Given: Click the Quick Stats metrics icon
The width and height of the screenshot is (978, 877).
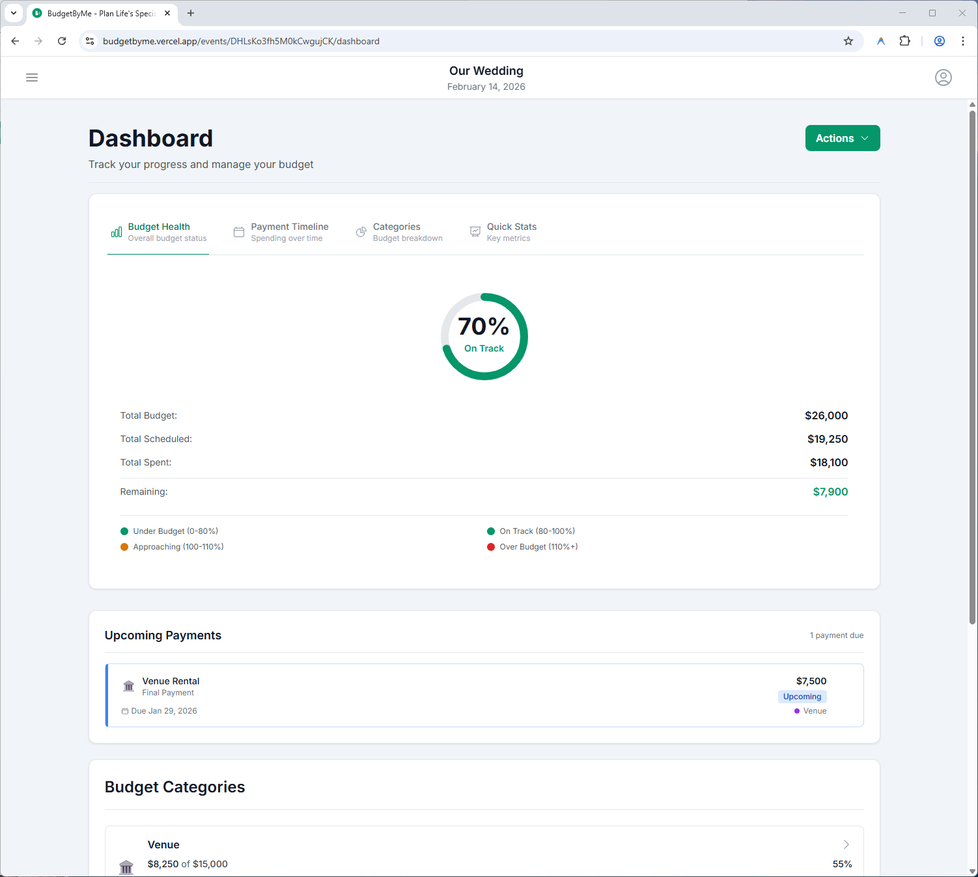Looking at the screenshot, I should click(x=475, y=232).
